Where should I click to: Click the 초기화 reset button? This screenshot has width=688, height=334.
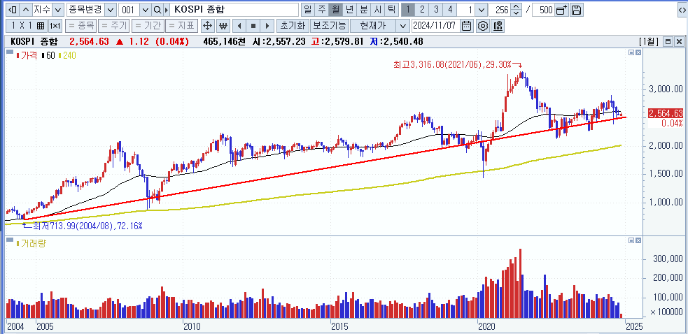293,26
